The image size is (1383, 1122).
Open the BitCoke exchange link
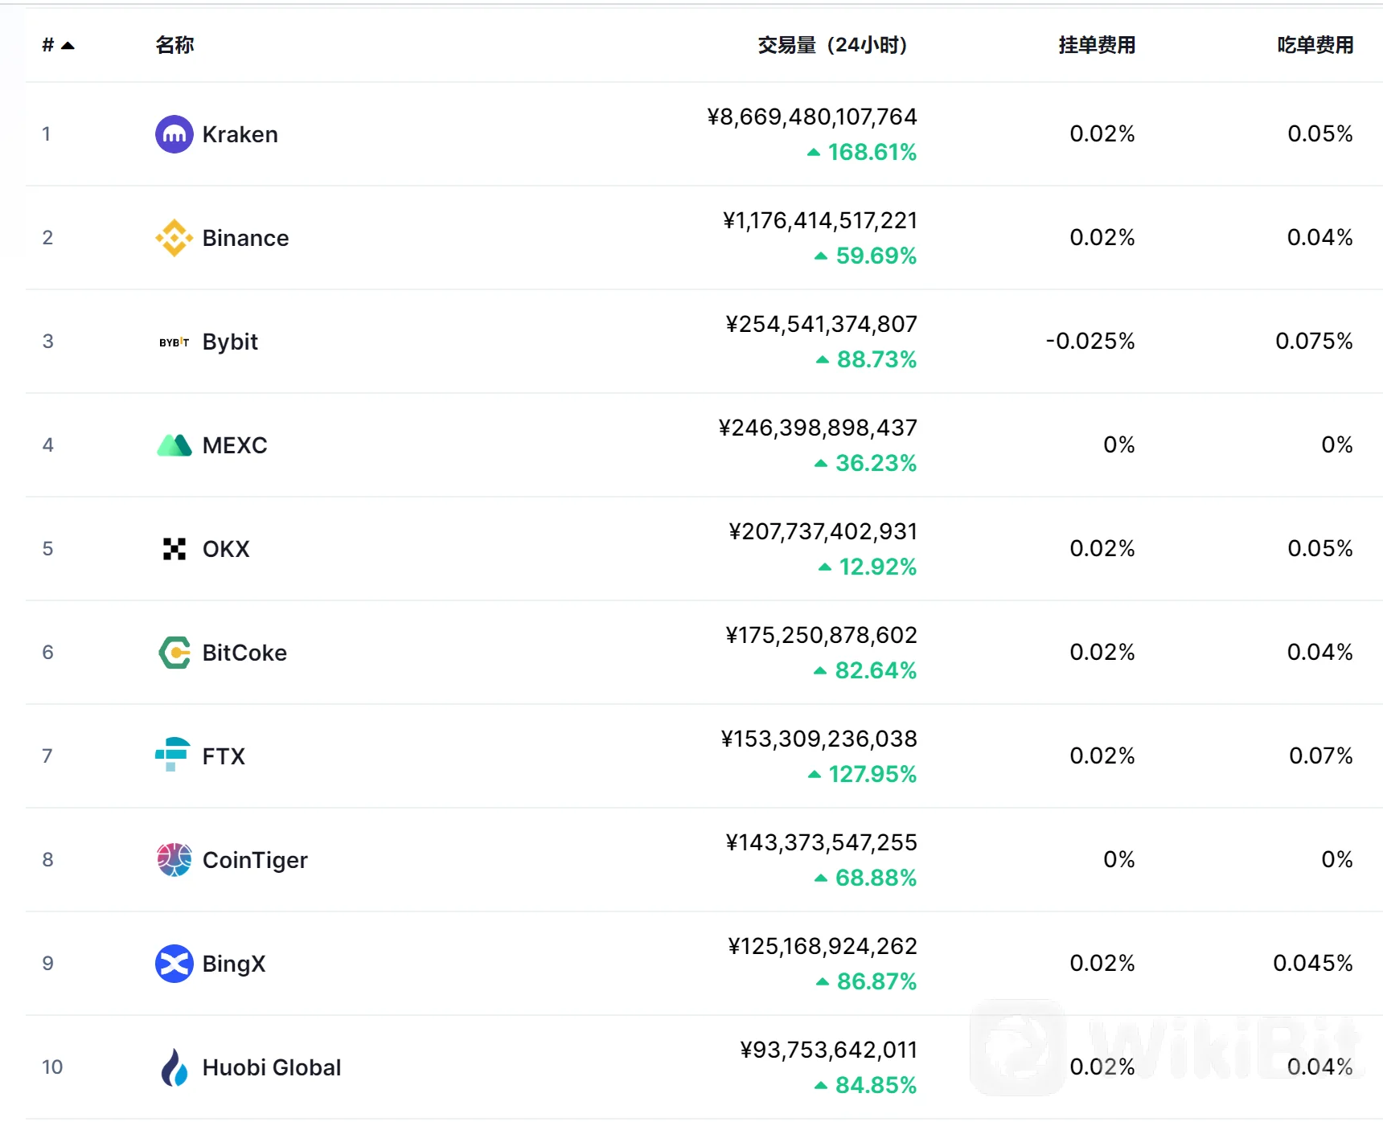click(x=244, y=653)
